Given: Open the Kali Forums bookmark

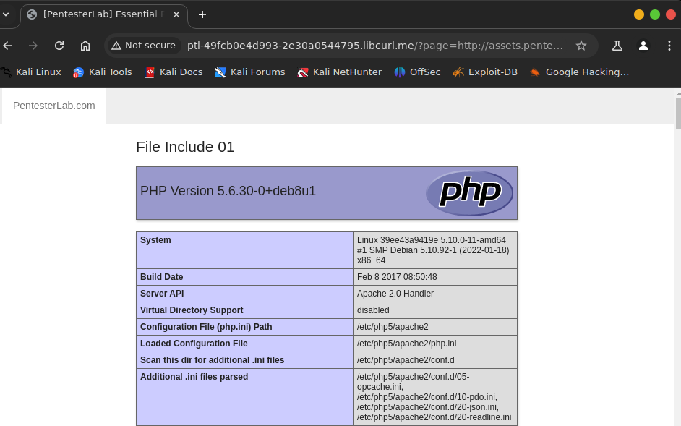Looking at the screenshot, I should [x=249, y=72].
